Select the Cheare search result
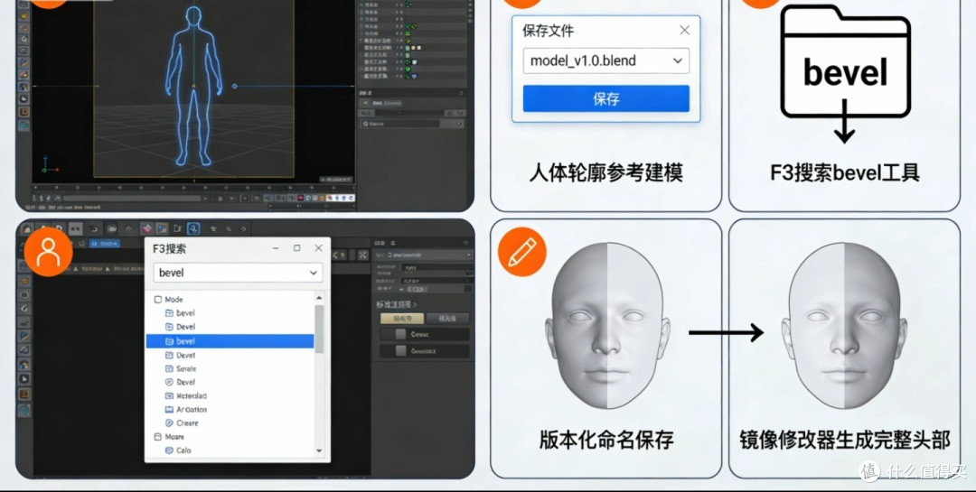Screen dimensions: 976x492 [x=182, y=423]
